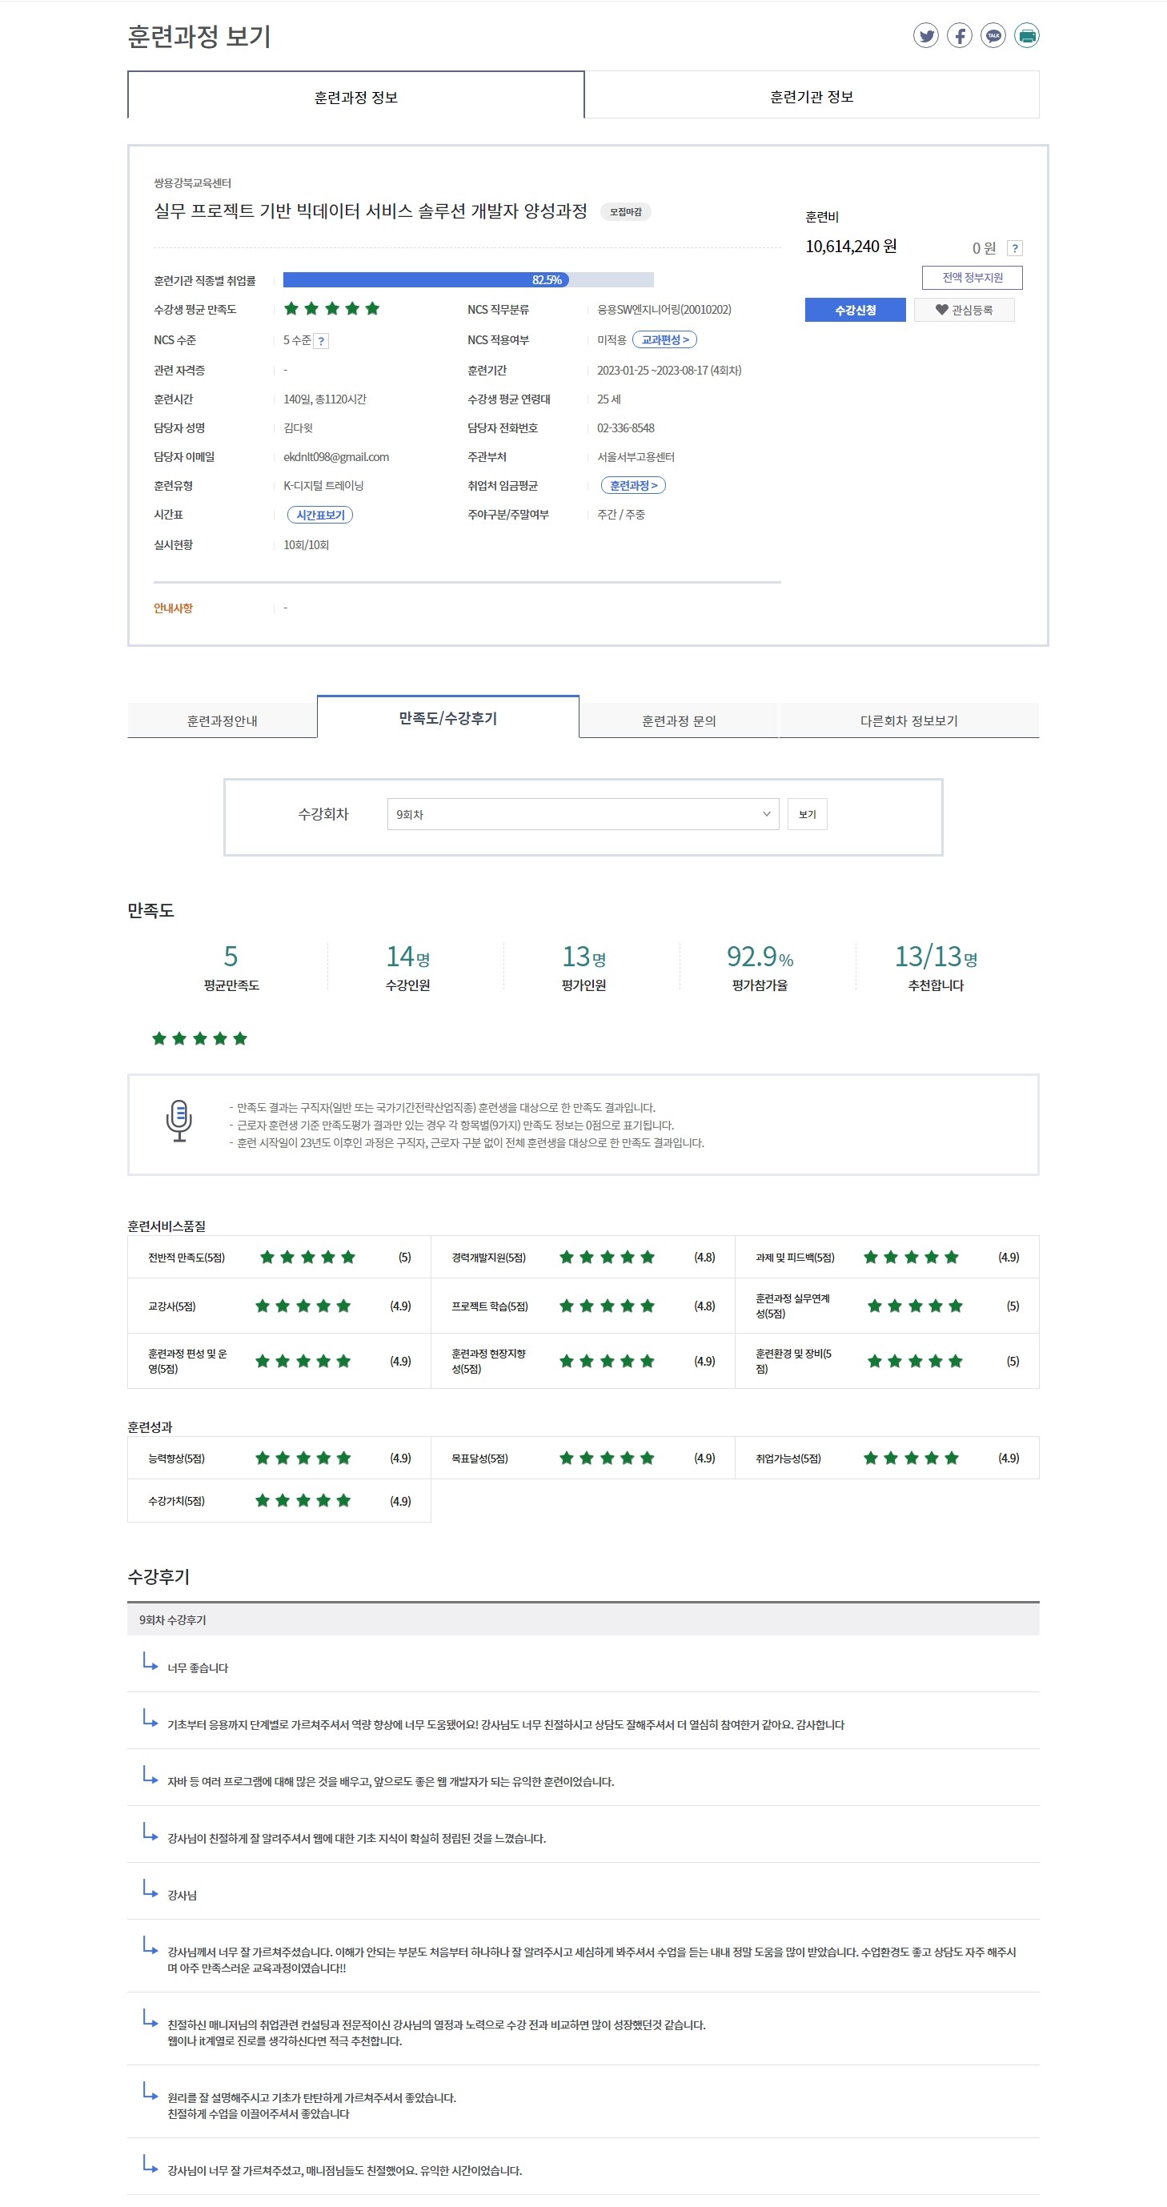
Task: Share the course on Twitter
Action: tap(925, 35)
